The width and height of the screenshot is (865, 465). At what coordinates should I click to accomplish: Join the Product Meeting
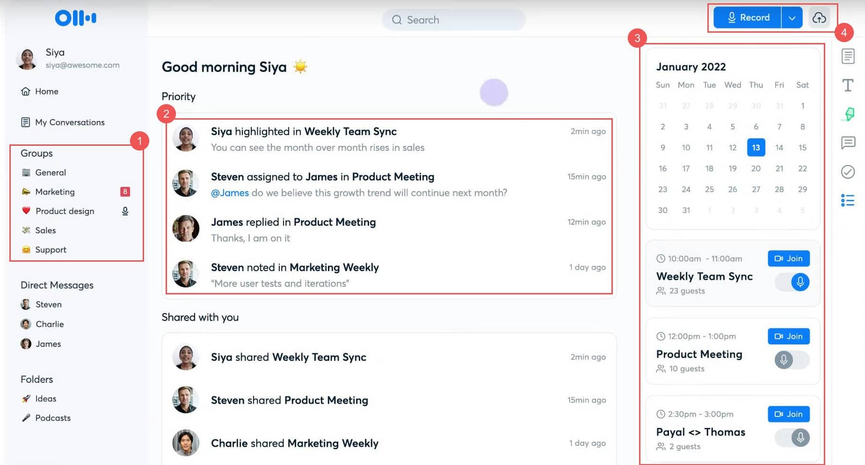[x=788, y=336]
